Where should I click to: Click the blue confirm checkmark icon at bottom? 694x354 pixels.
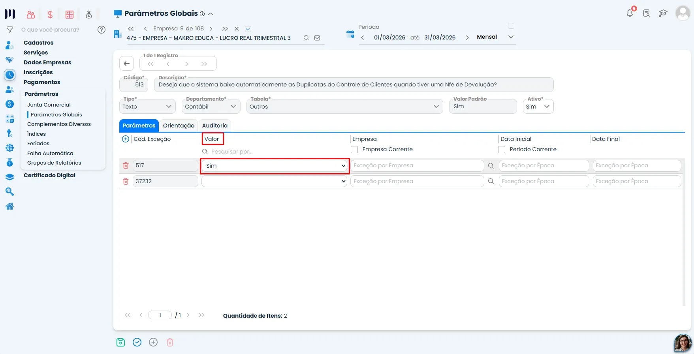(x=137, y=342)
